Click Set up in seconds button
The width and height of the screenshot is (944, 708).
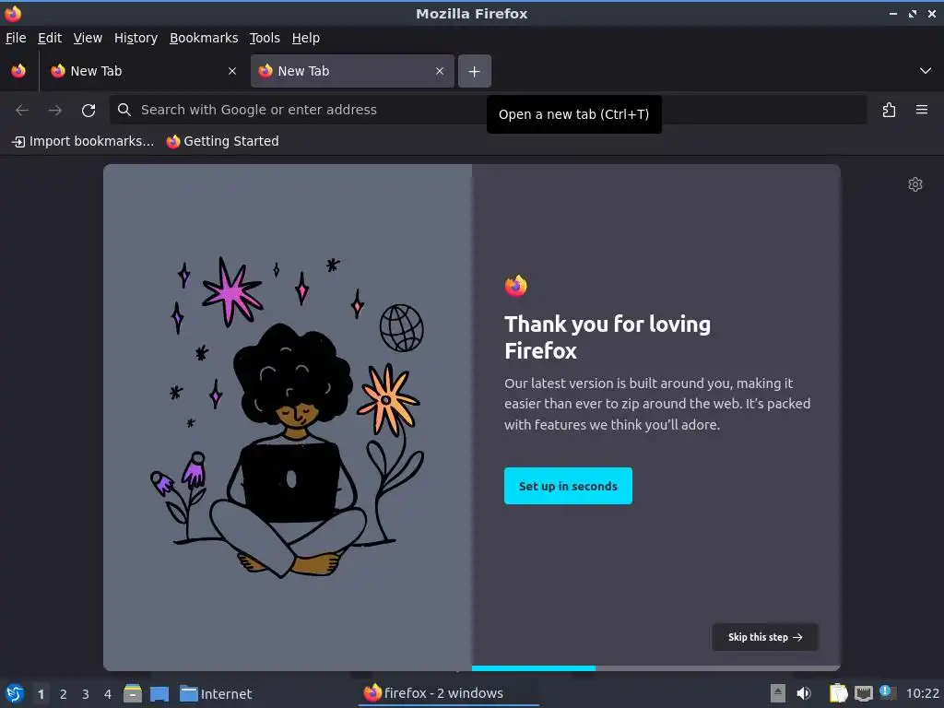click(x=568, y=486)
